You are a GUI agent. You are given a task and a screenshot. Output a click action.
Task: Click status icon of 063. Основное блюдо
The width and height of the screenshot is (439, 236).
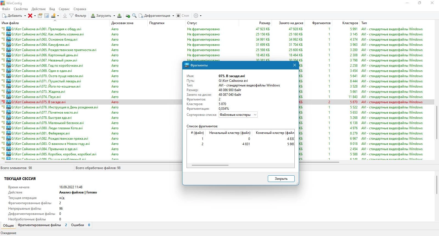pos(3,39)
